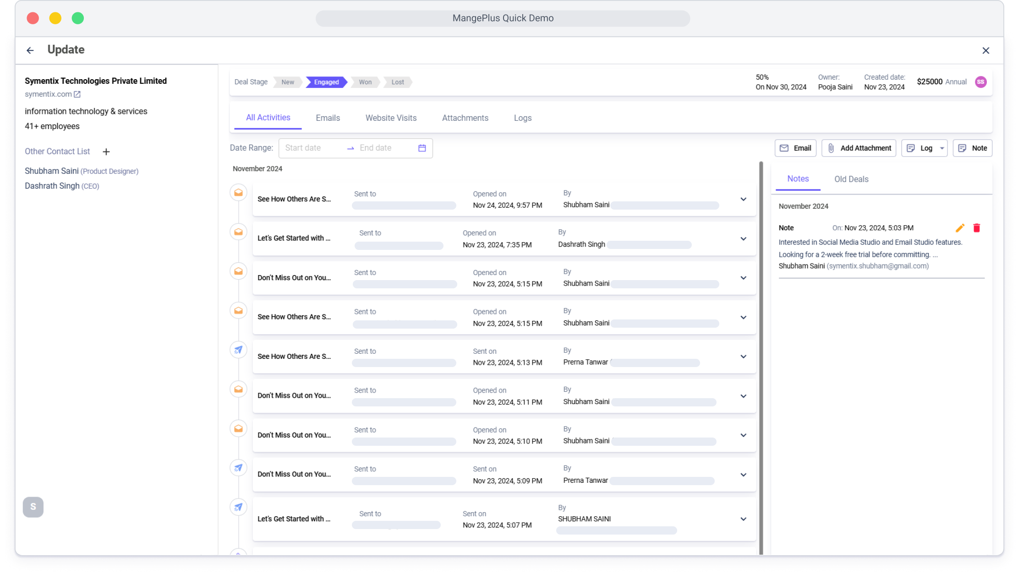The height and width of the screenshot is (573, 1018).
Task: Click sent-email paper plane icon for Prerna Tanwar 5:13 PM
Action: pyautogui.click(x=238, y=350)
